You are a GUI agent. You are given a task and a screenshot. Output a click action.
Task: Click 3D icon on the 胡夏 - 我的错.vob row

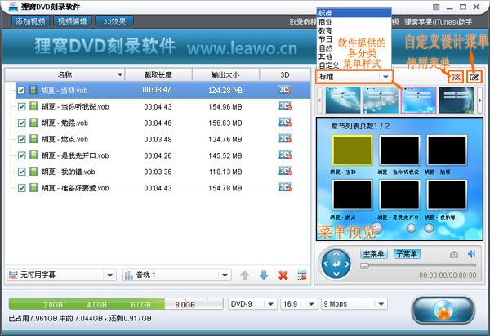[x=285, y=171]
